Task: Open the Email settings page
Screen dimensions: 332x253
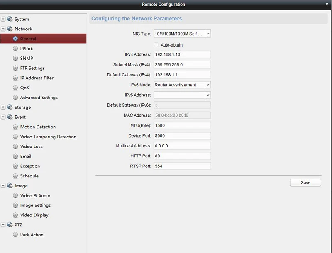Action: [x=26, y=156]
